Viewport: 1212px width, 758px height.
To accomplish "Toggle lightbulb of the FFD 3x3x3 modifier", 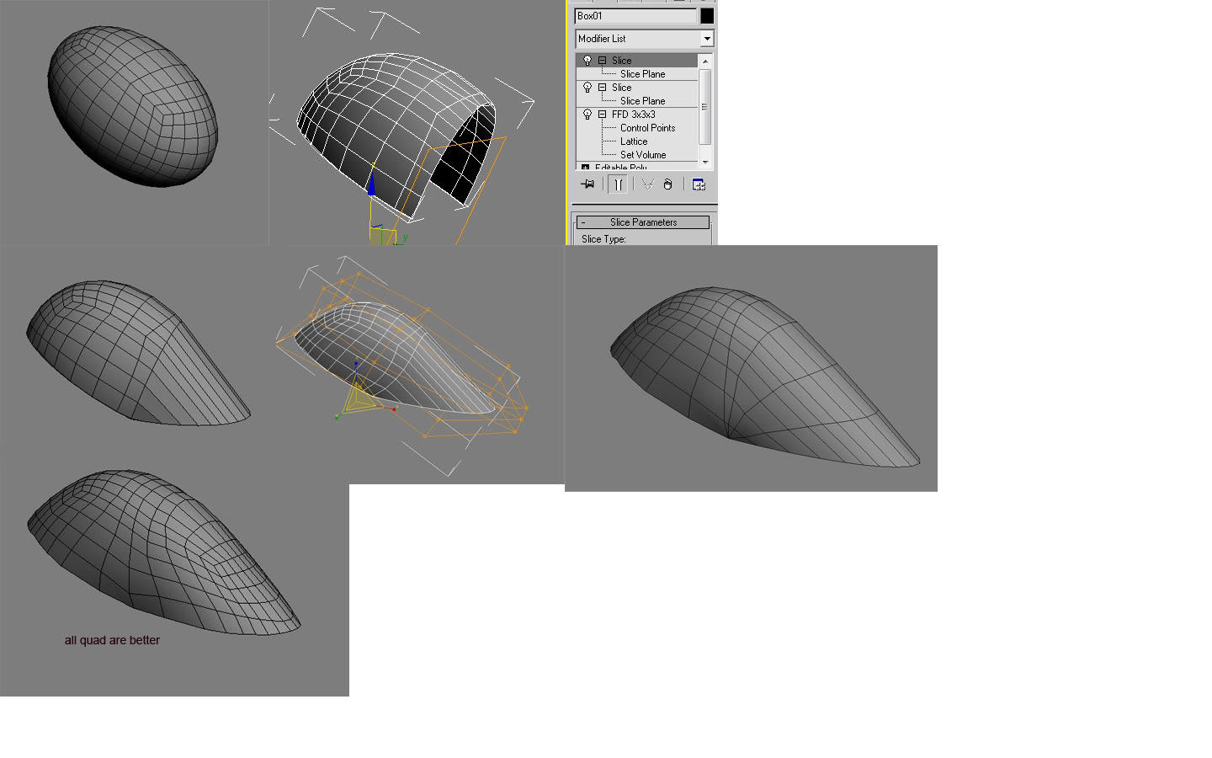I will 587,115.
